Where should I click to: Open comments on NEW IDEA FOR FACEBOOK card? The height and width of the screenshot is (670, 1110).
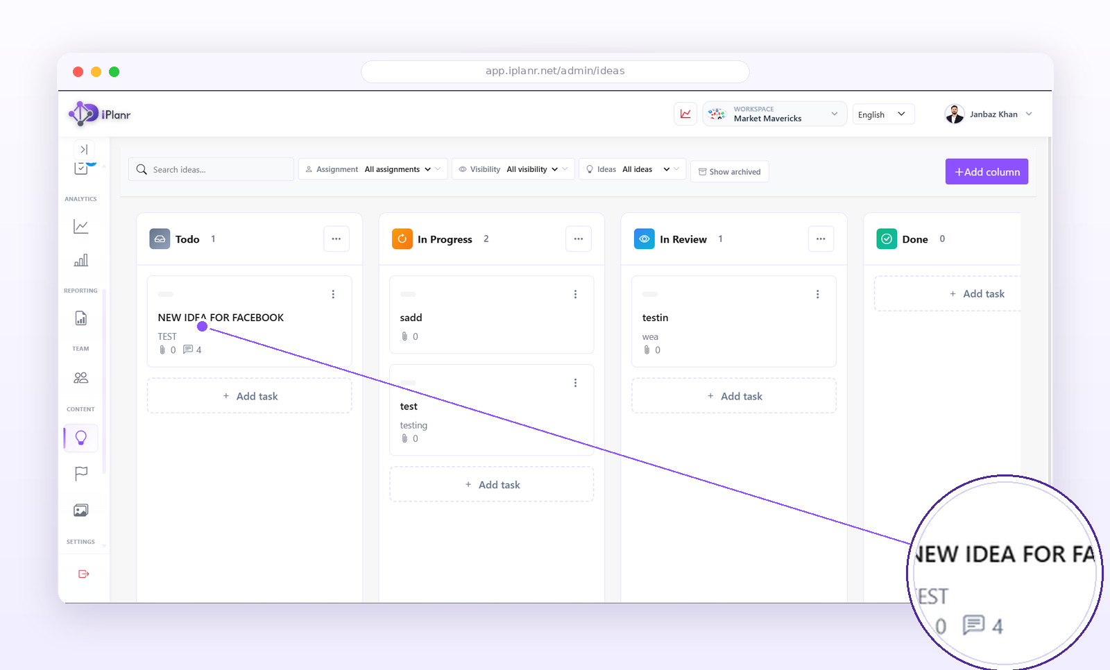192,350
